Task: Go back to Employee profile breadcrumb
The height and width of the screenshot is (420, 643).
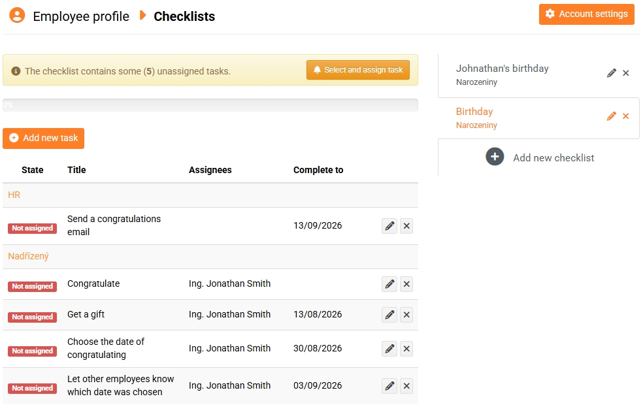Action: tap(81, 16)
